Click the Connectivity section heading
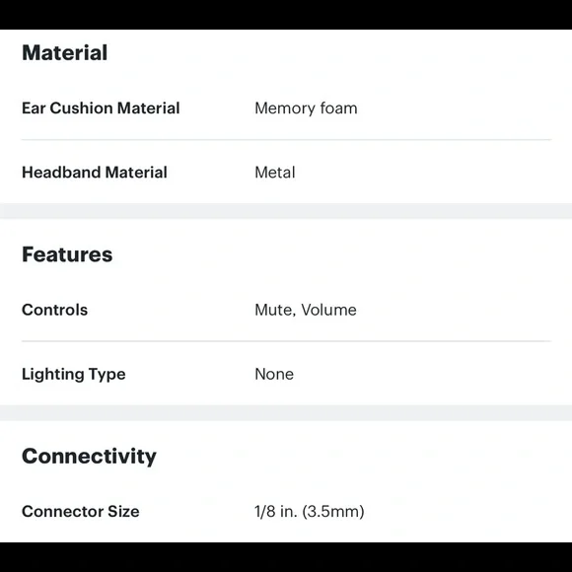The image size is (572, 572). pyautogui.click(x=89, y=457)
